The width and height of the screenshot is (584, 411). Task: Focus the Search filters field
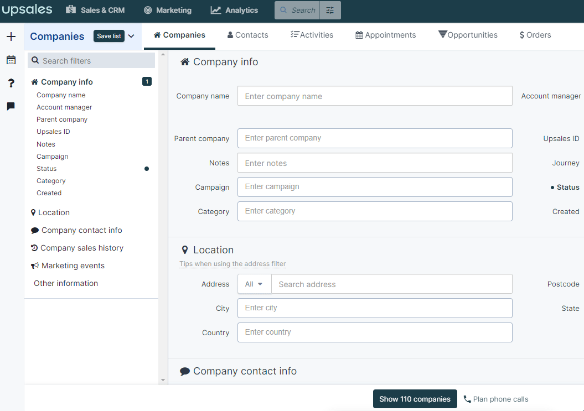coord(91,60)
